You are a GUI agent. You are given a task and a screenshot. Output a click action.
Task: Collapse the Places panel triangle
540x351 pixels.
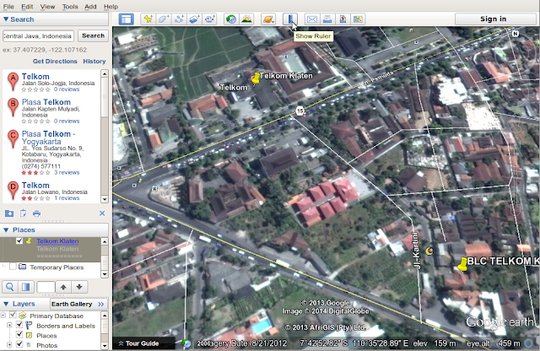tap(6, 229)
